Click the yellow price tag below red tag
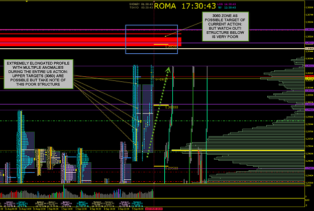Screen dimensions: 314x211 coord(309,78)
